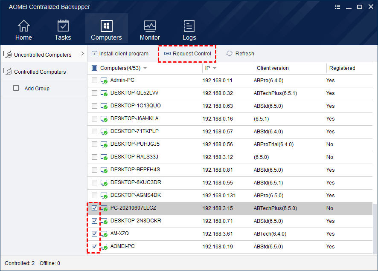Switch to the Logs tab label
378x271 pixels.
189,37
